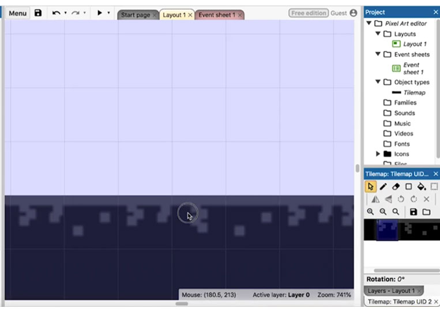Open the undo history dropdown arrow
This screenshot has width=440, height=312.
point(65,13)
